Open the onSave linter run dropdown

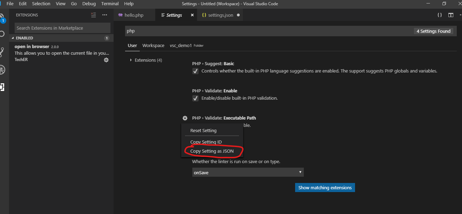tap(248, 172)
